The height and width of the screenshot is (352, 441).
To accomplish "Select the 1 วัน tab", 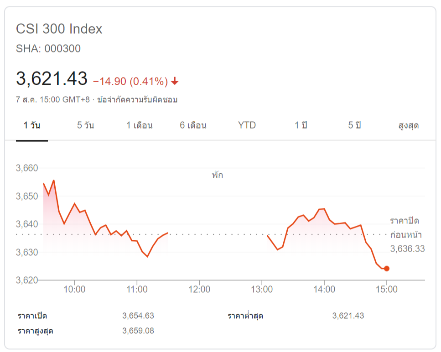I will click(32, 125).
